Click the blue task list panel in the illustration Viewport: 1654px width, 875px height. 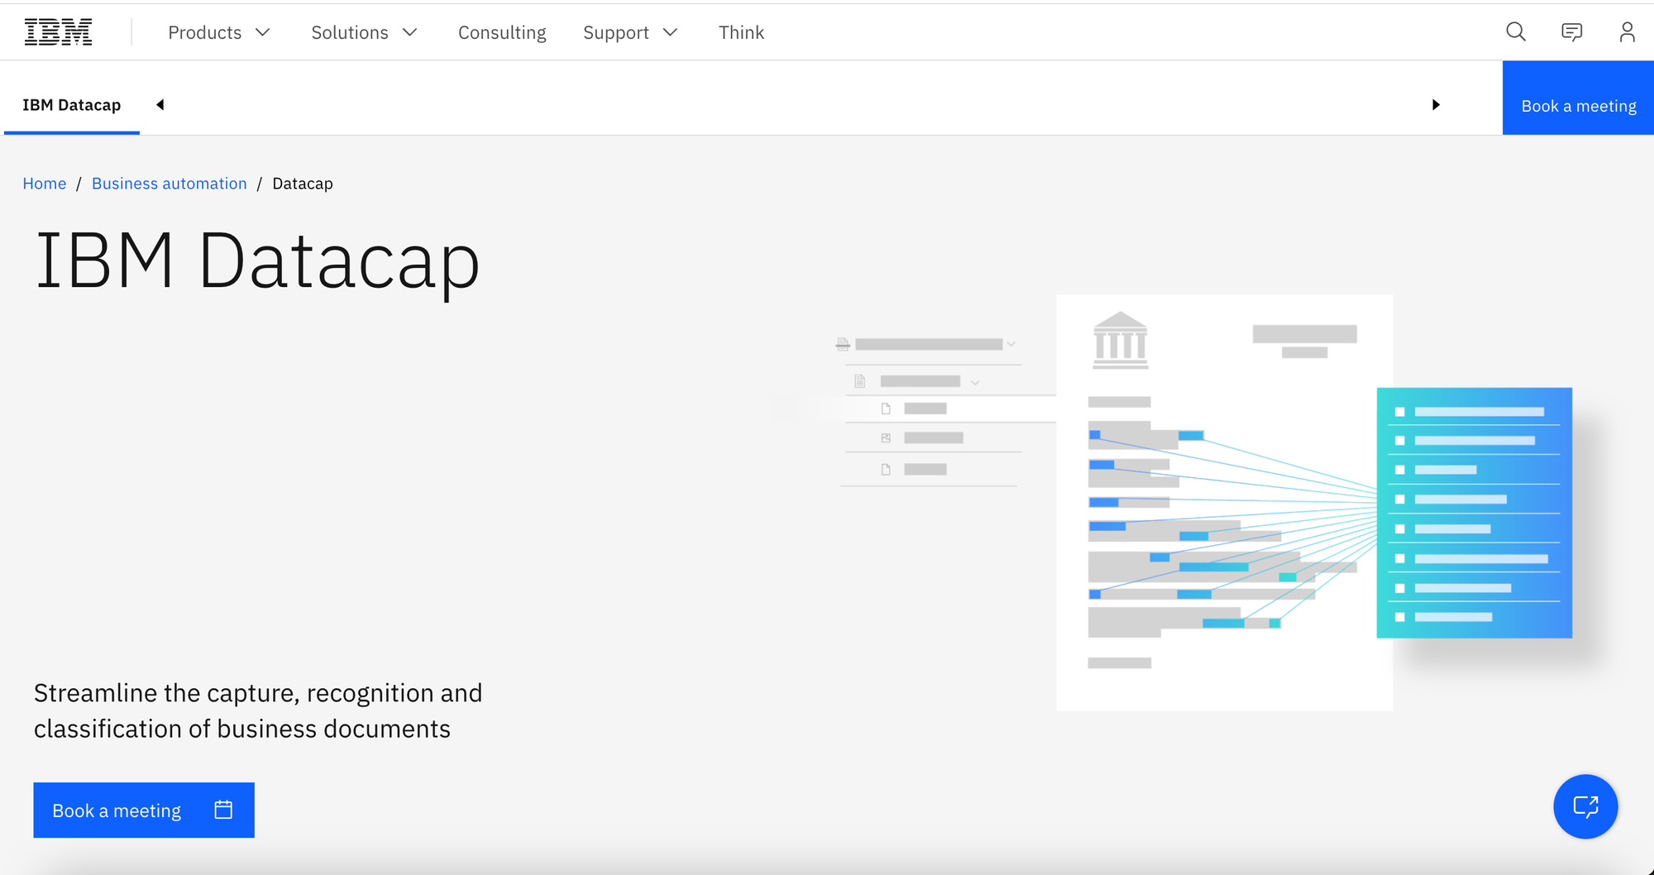1473,513
